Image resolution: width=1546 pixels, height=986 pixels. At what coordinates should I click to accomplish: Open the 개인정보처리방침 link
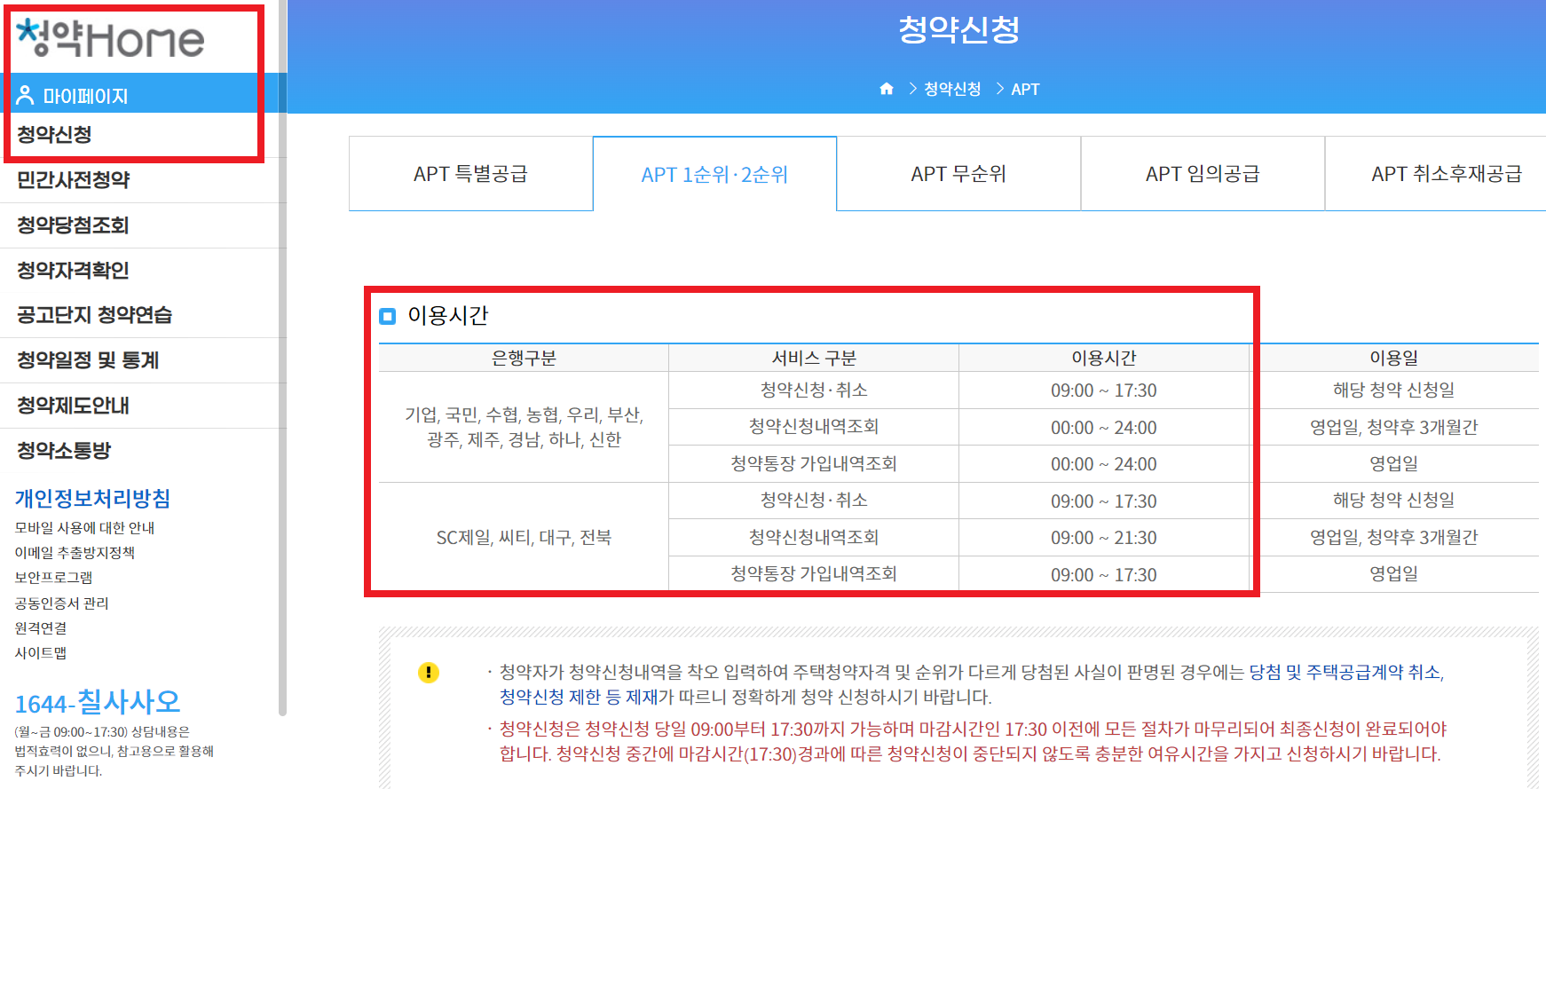point(98,498)
